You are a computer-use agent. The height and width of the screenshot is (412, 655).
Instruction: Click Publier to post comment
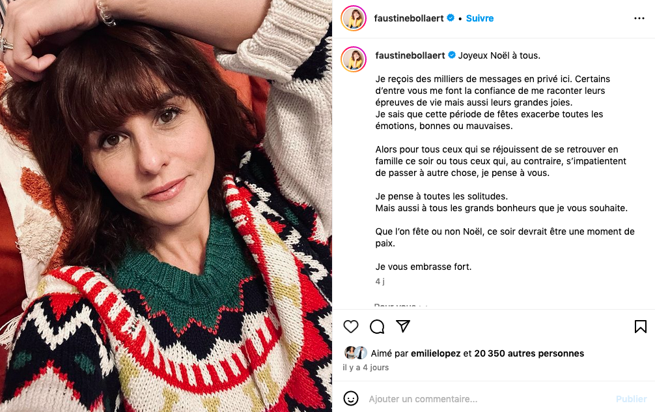tap(631, 399)
